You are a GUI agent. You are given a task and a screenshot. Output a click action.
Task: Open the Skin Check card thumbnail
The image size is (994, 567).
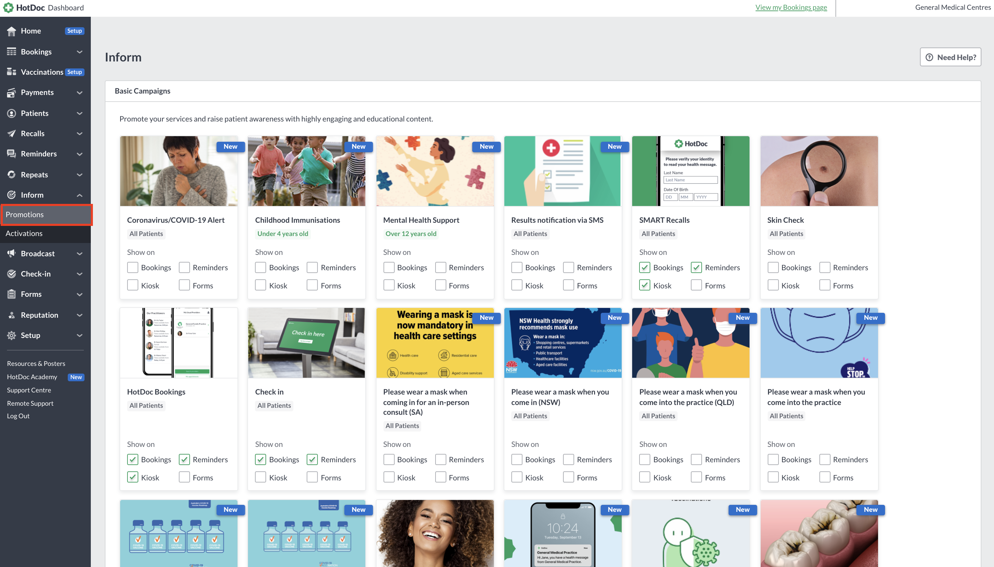click(819, 171)
